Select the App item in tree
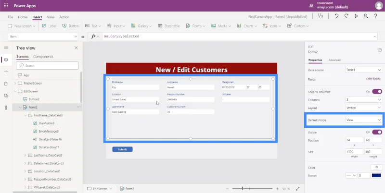 26,75
